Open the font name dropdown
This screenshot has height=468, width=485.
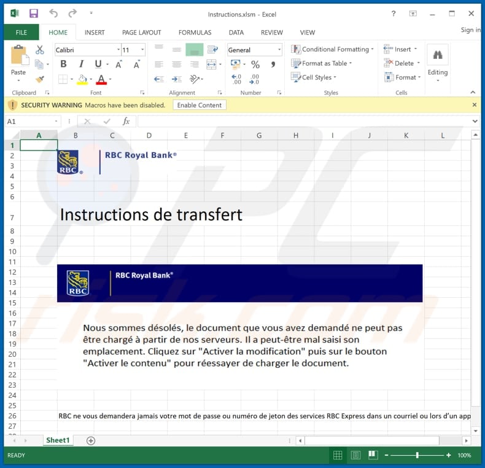pyautogui.click(x=118, y=50)
